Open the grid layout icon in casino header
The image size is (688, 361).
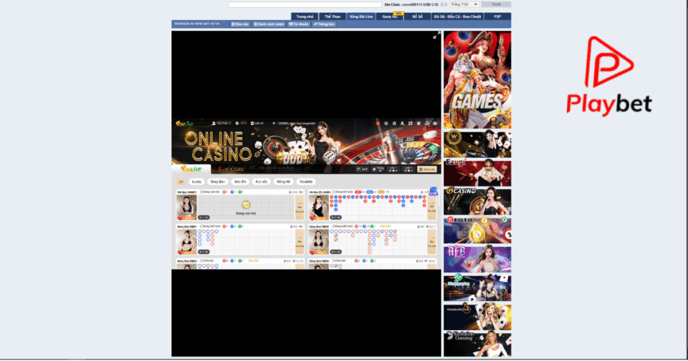[x=411, y=123]
